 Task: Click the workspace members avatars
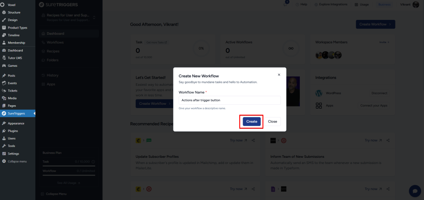click(x=328, y=55)
